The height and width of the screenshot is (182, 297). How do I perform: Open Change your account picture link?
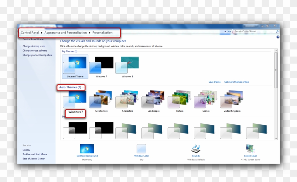37,55
